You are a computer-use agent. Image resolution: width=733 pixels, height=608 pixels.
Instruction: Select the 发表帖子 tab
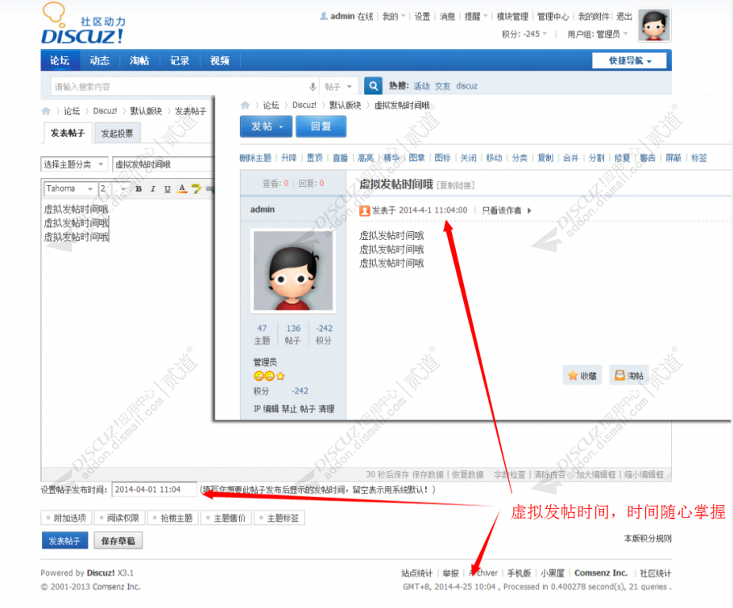[68, 133]
